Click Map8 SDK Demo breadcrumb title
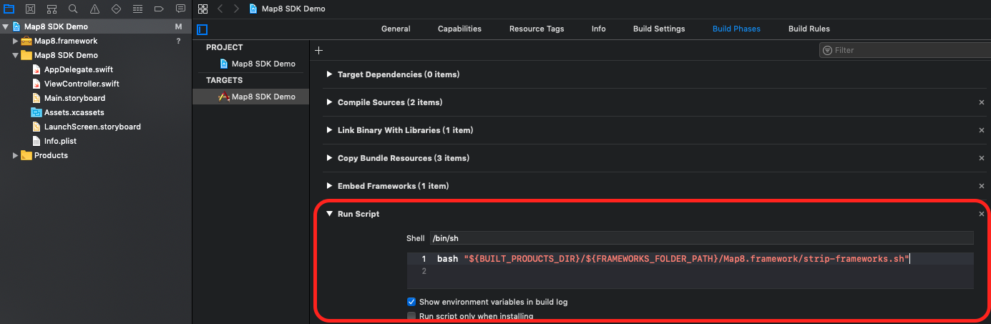The width and height of the screenshot is (991, 324). tap(293, 9)
